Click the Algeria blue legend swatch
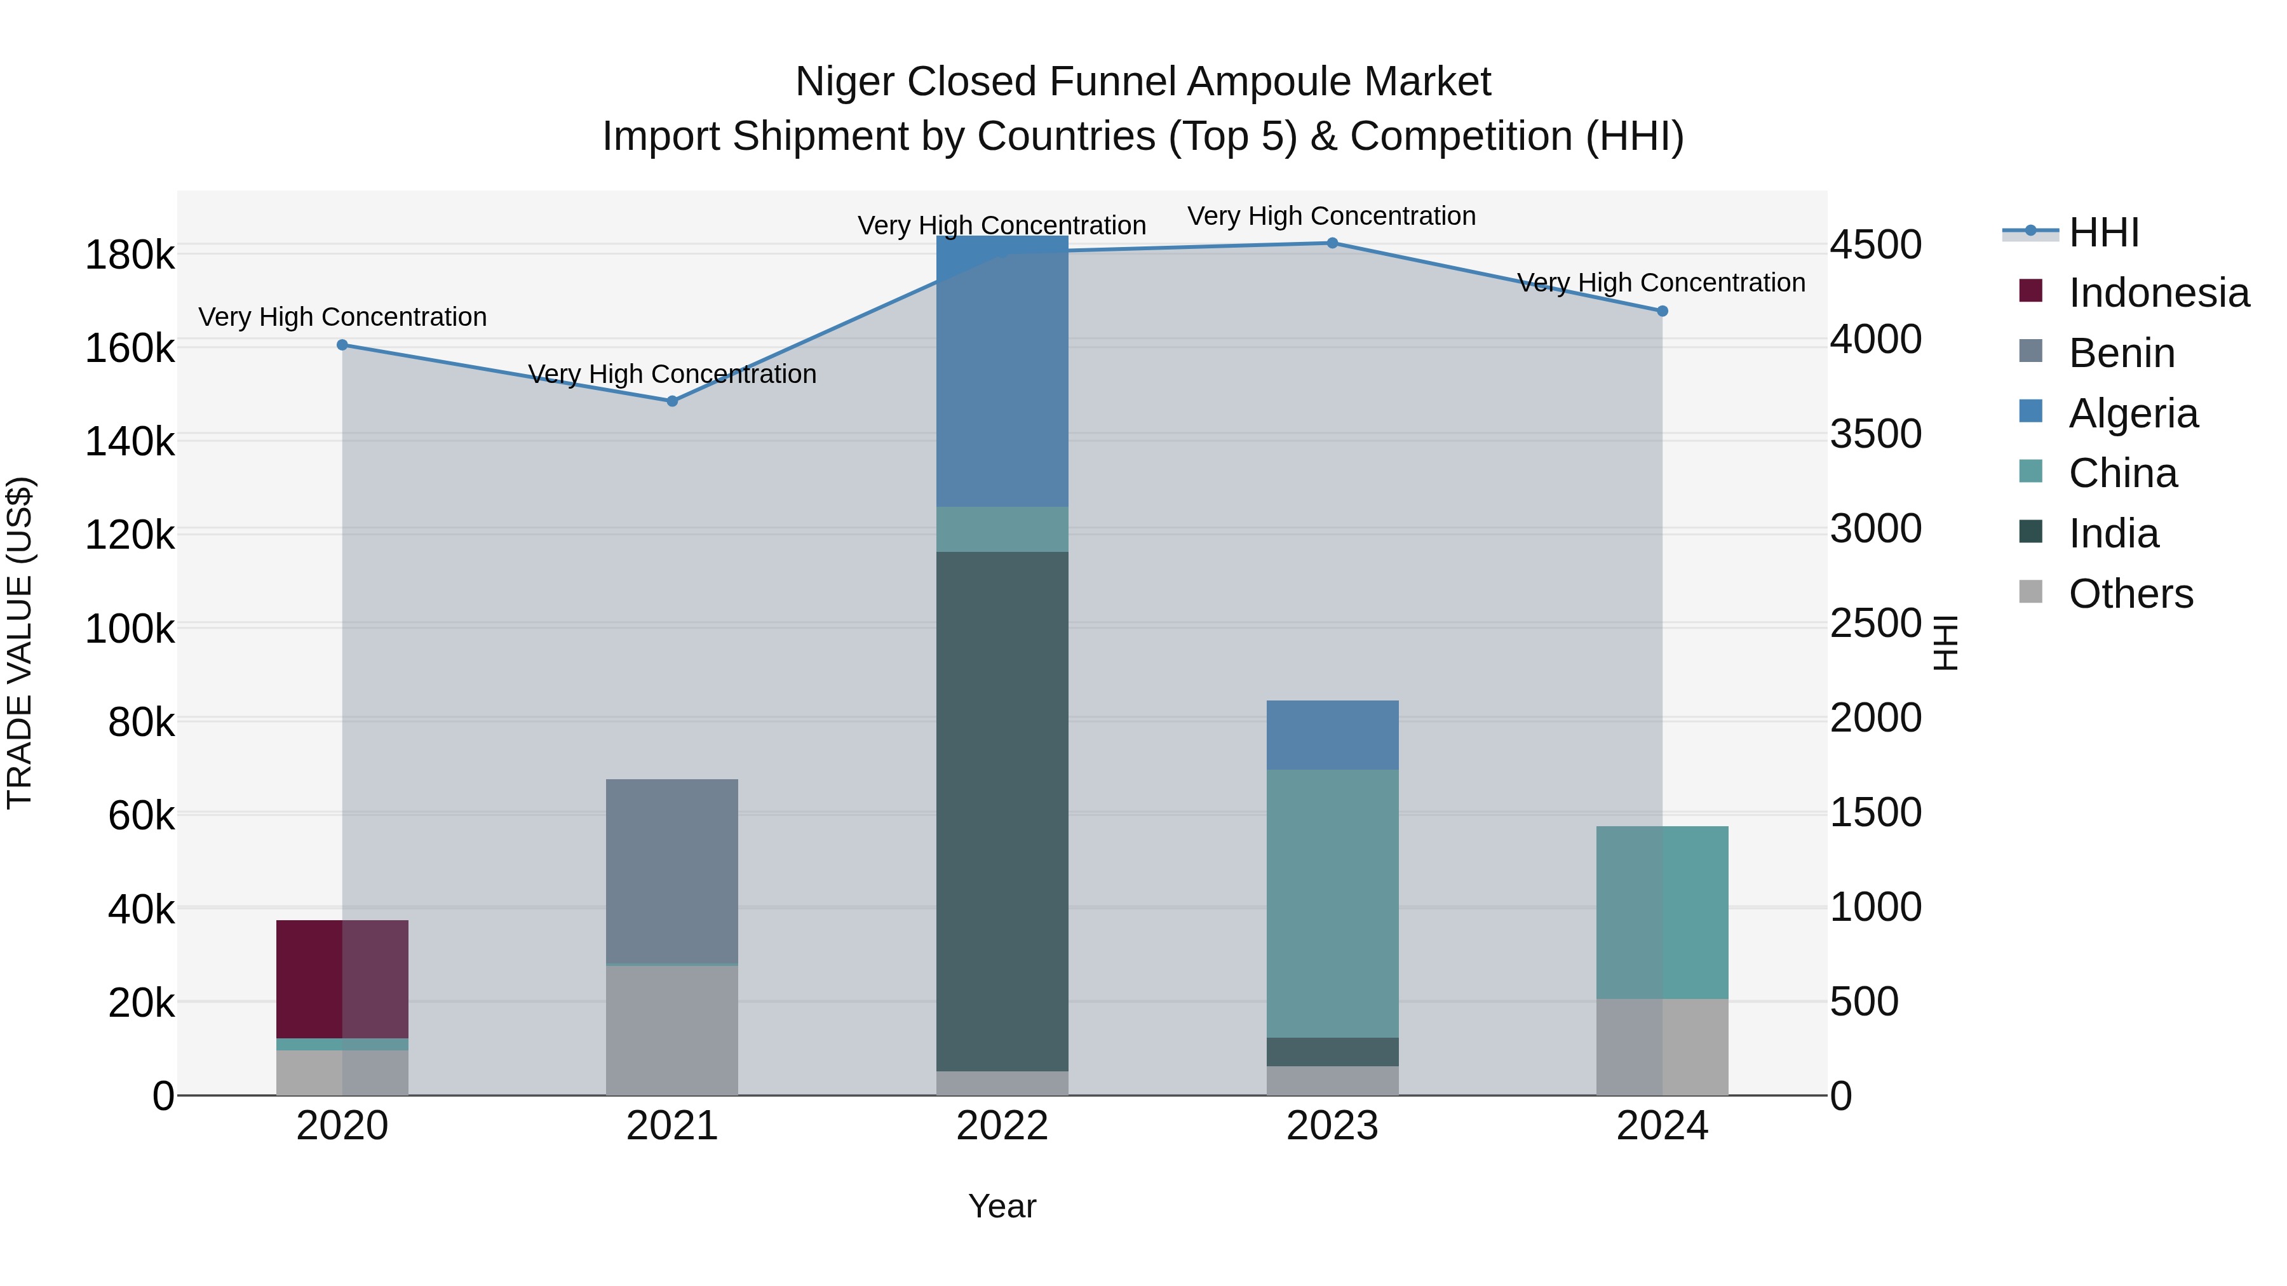Viewport: 2287px width, 1286px height. [2030, 411]
